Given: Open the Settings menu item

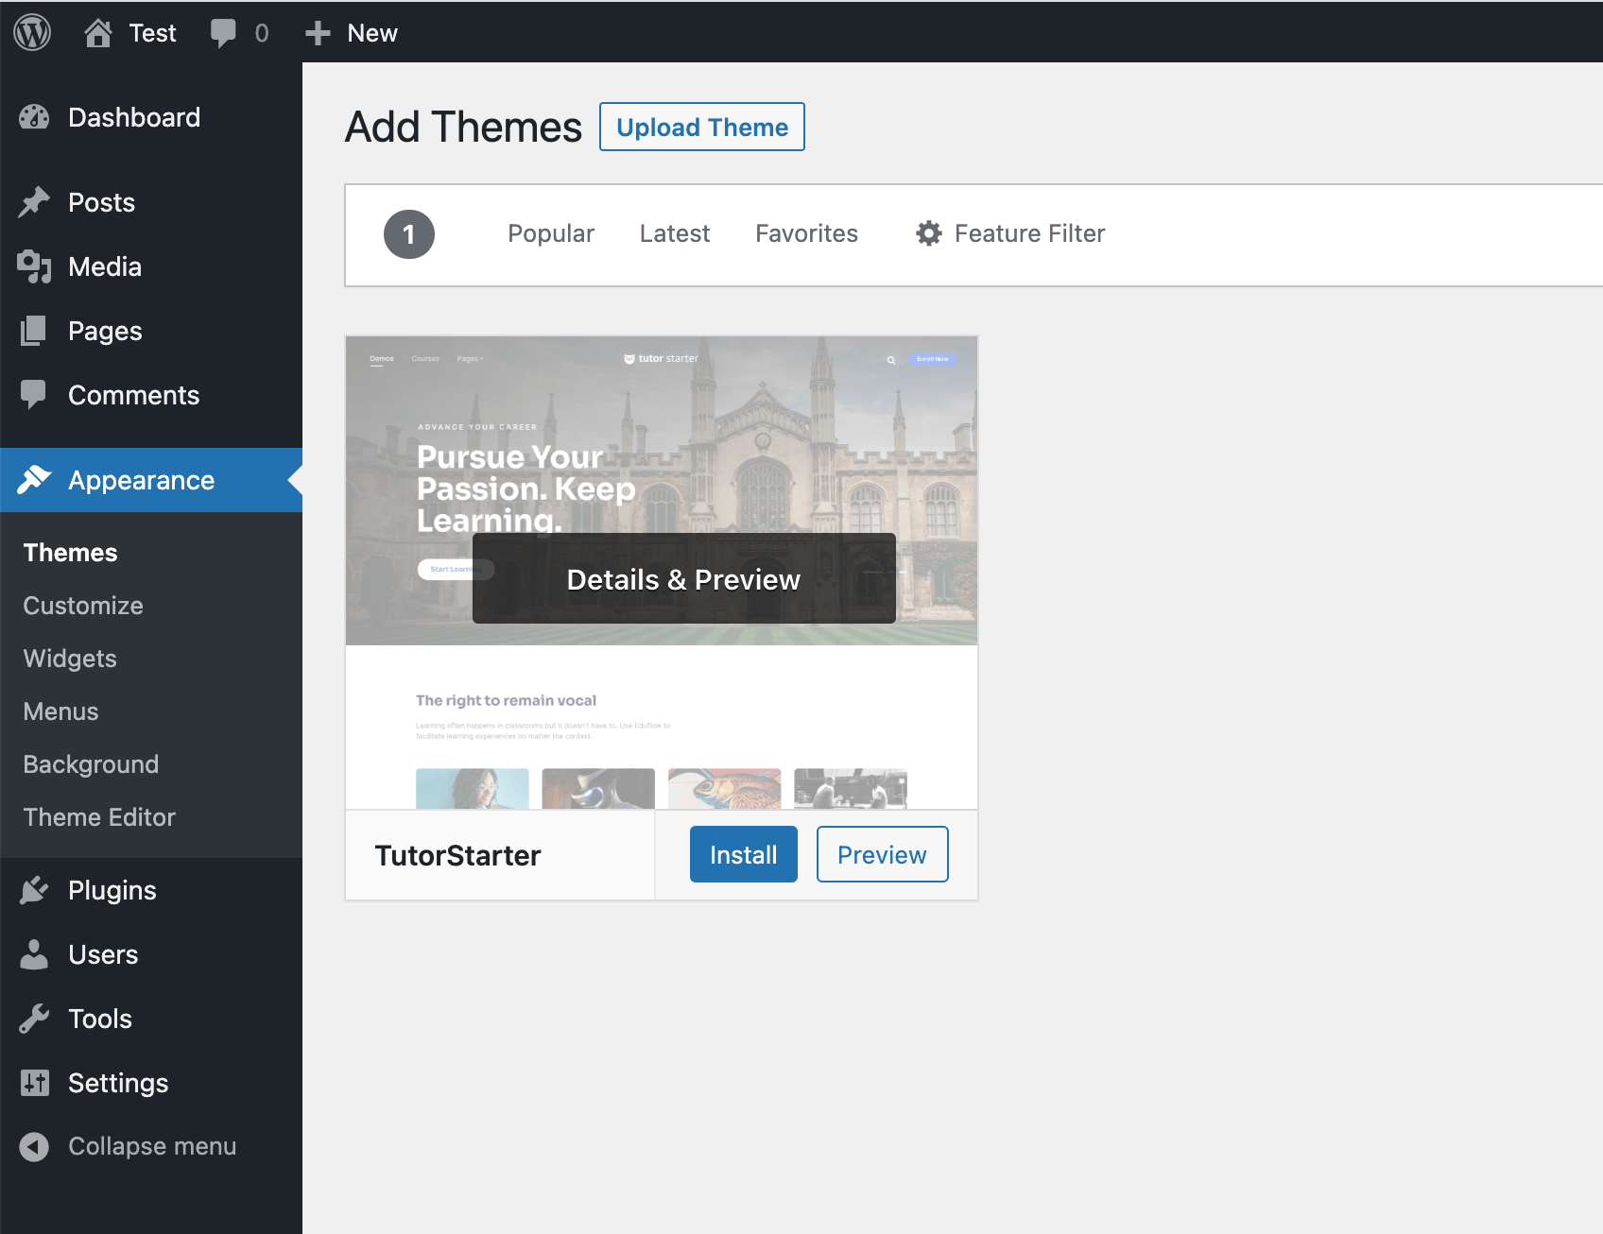Looking at the screenshot, I should (x=118, y=1083).
